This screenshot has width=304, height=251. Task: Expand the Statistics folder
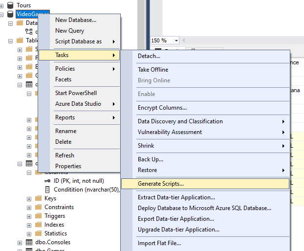[29, 234]
